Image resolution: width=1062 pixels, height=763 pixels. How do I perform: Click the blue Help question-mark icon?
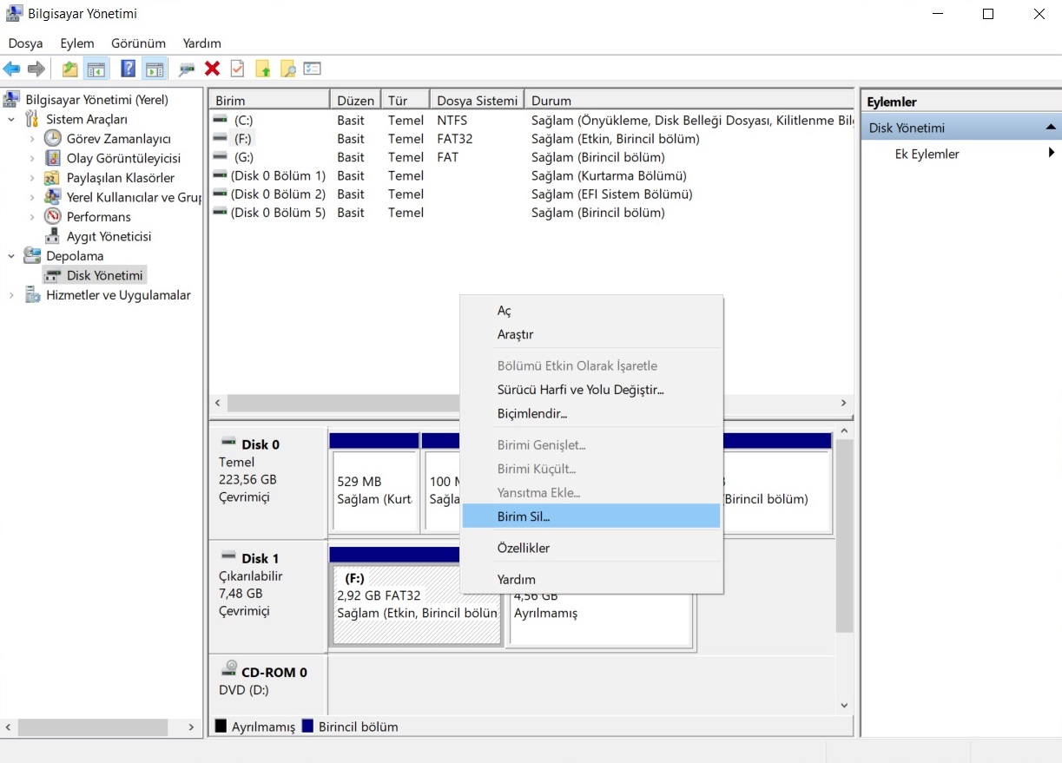pos(129,69)
